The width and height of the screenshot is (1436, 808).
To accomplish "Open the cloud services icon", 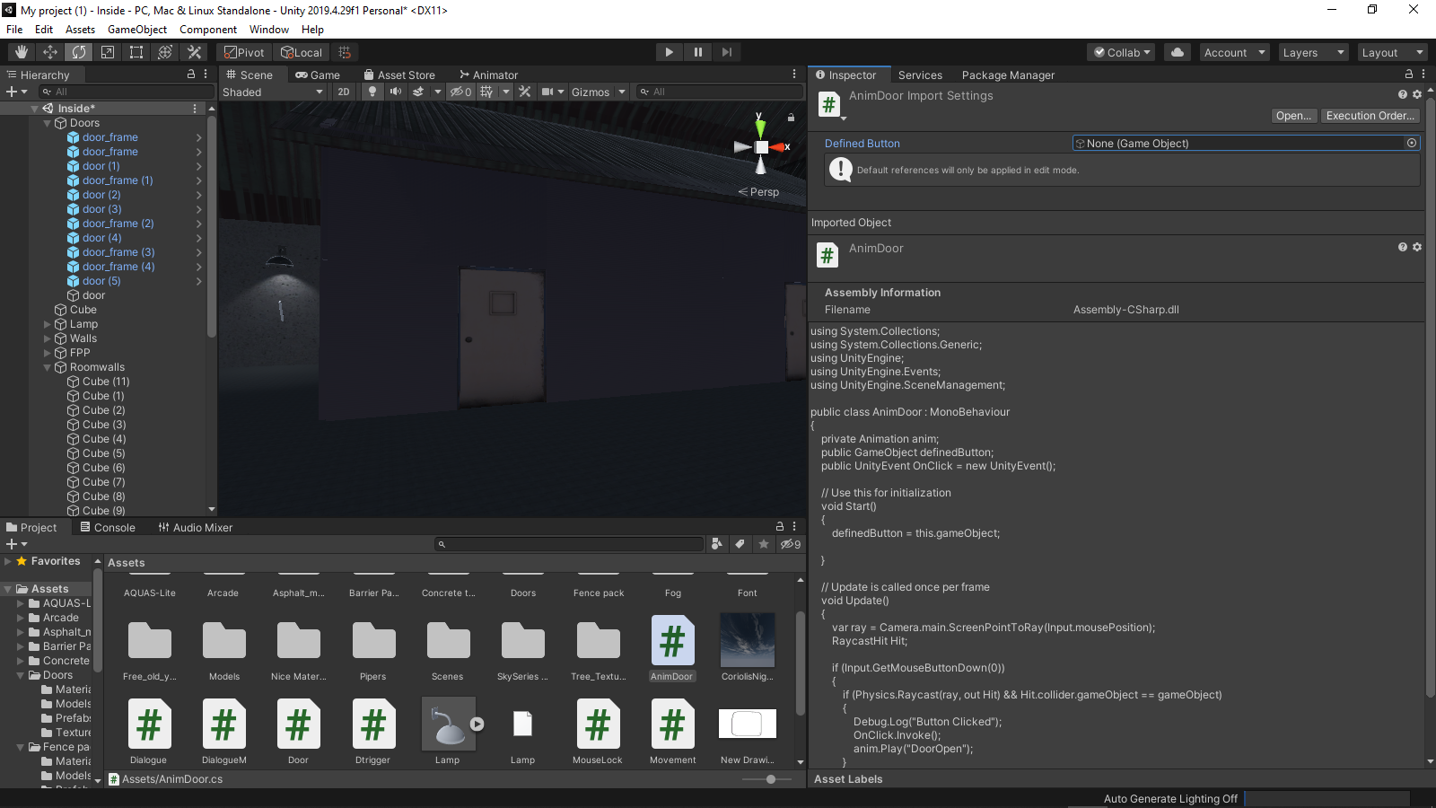I will (x=1177, y=52).
